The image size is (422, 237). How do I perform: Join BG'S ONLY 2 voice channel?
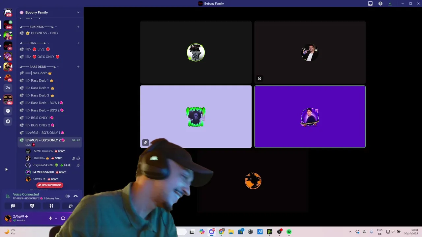[49, 125]
